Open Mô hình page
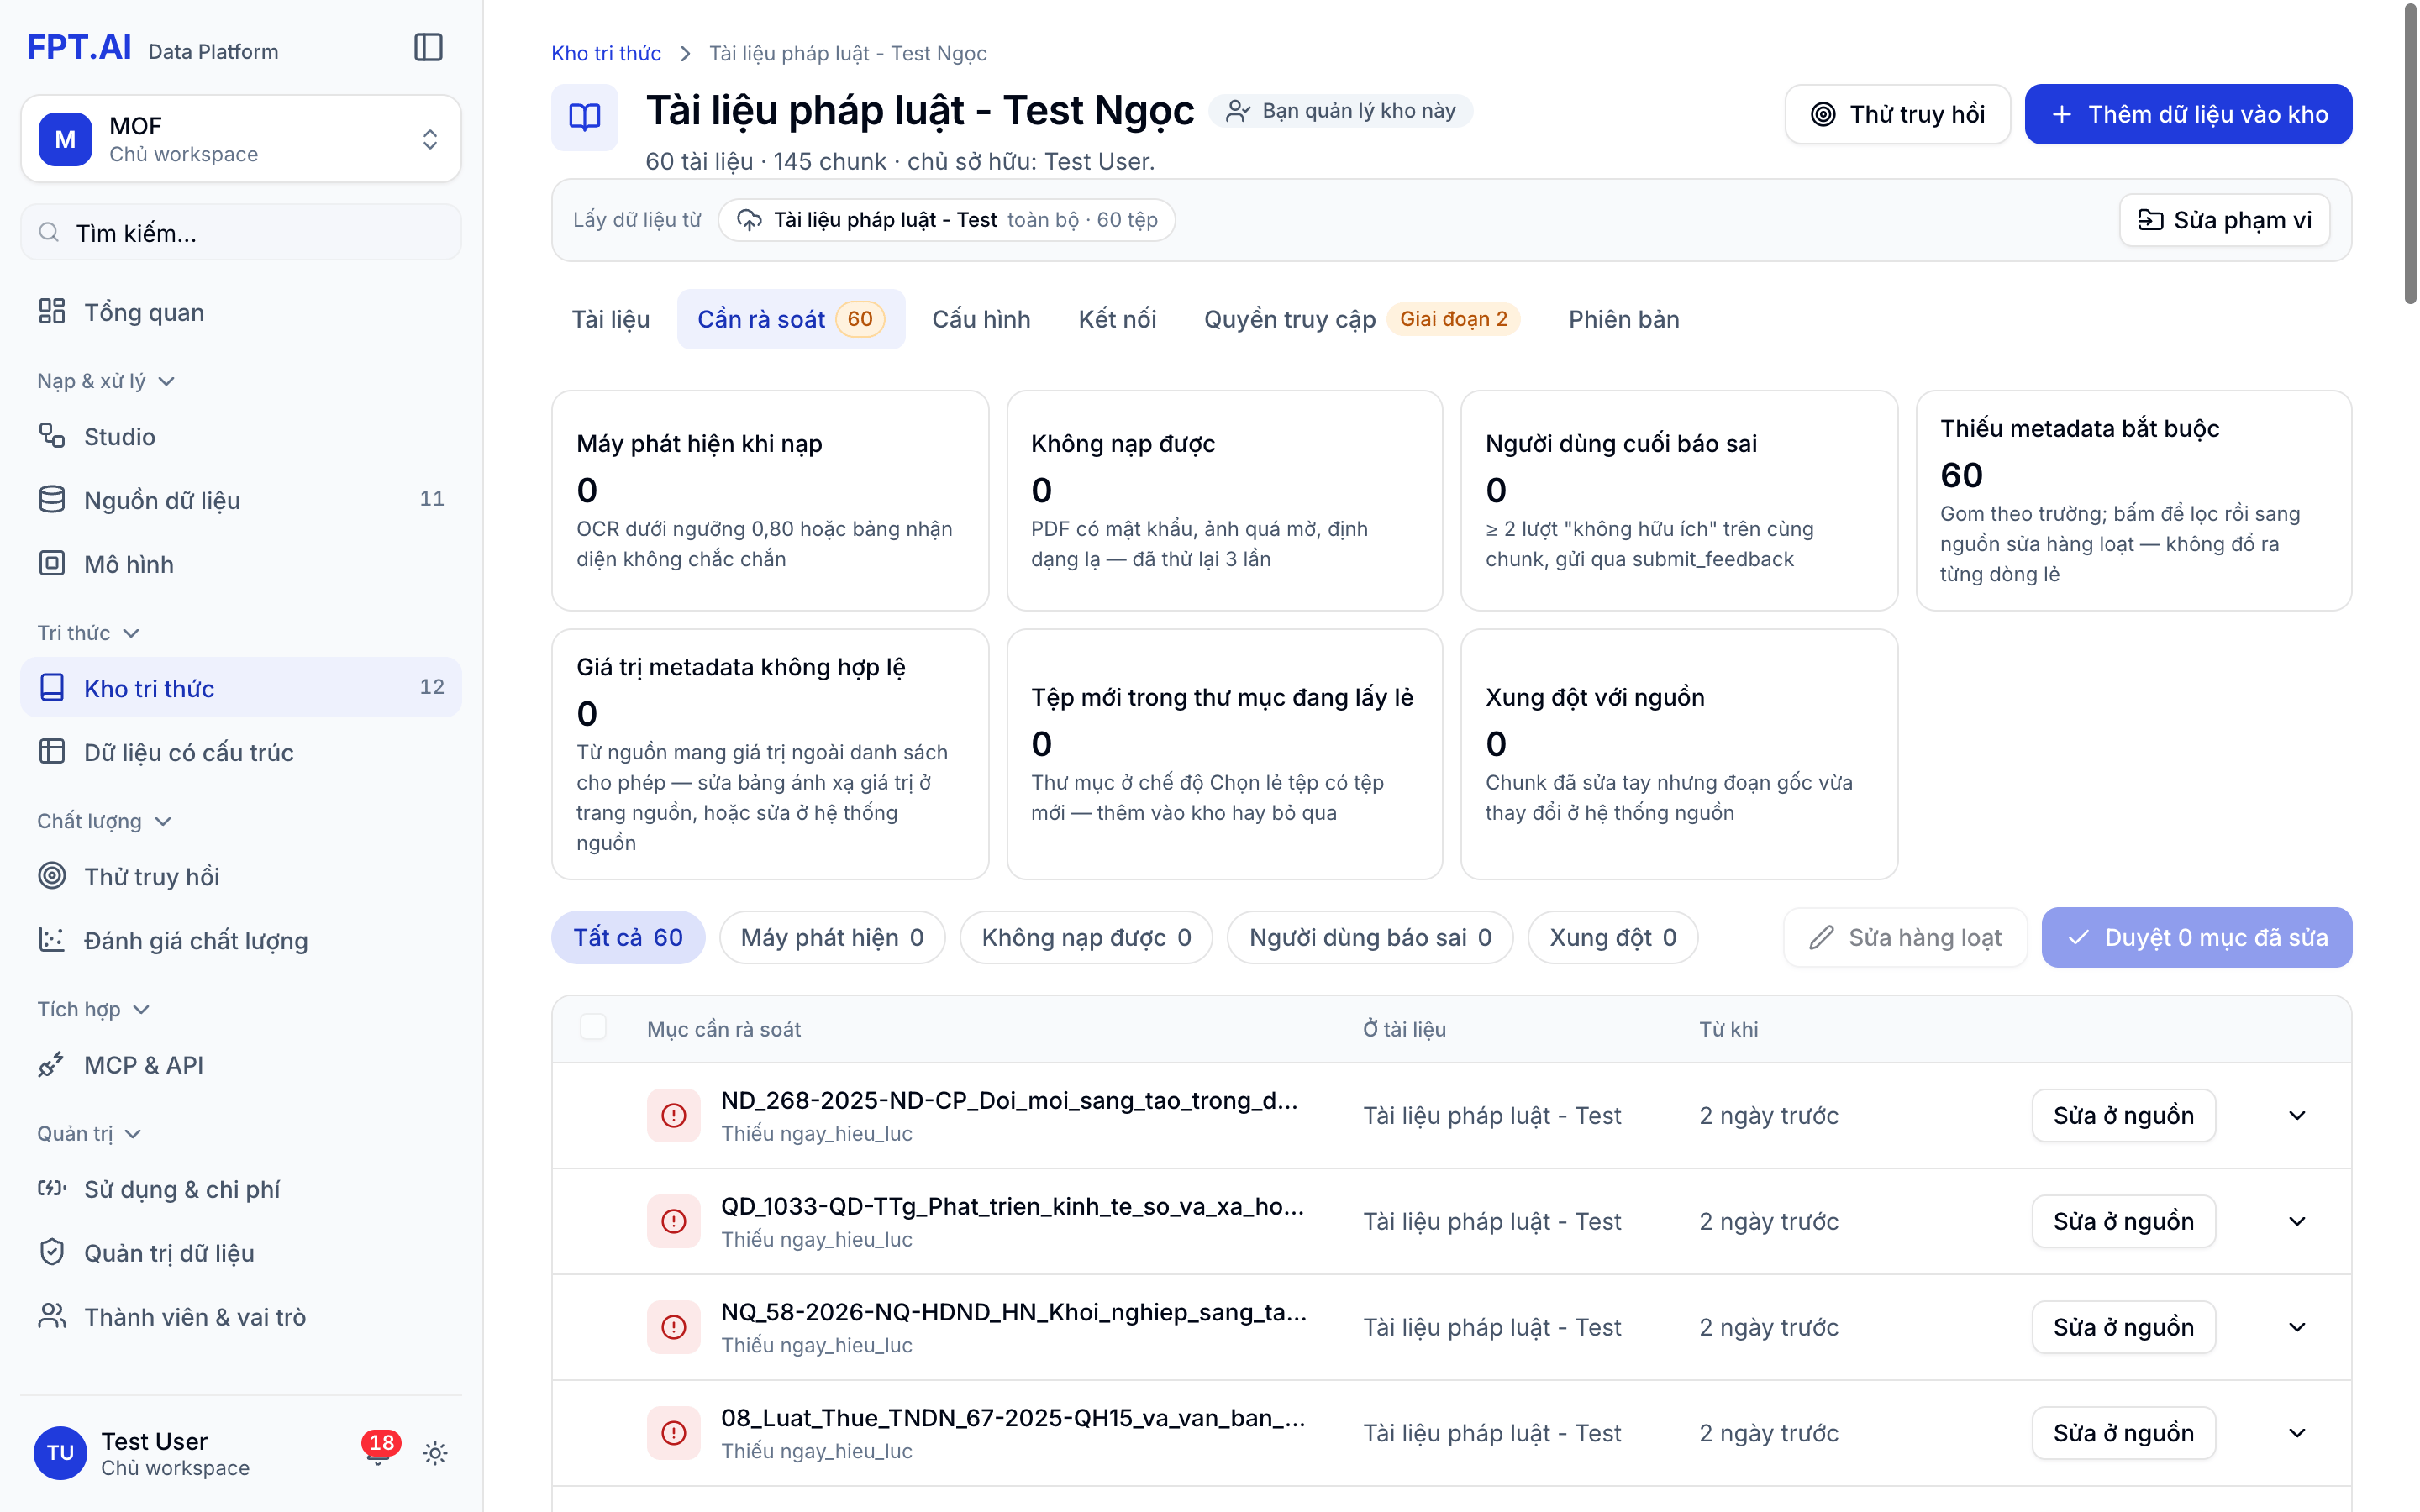Viewport: 2420px width, 1512px height. coord(241,563)
